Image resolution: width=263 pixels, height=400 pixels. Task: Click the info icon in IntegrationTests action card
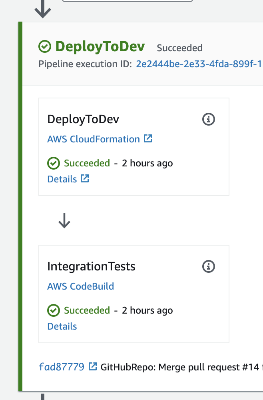tap(209, 266)
